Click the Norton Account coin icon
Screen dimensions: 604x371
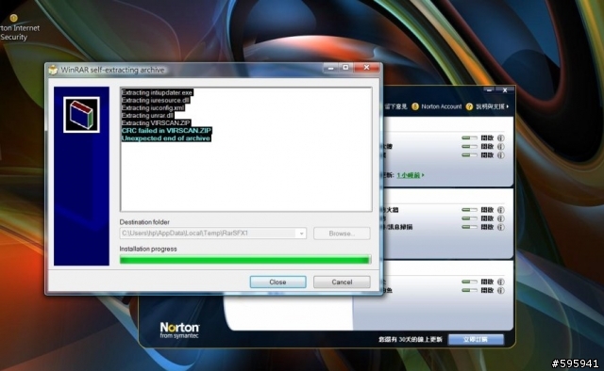pos(415,106)
